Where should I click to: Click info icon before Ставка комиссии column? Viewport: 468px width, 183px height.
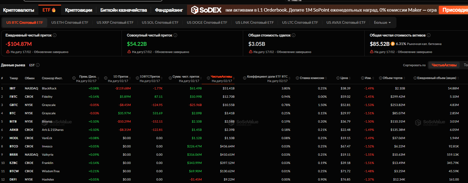(x=297, y=78)
